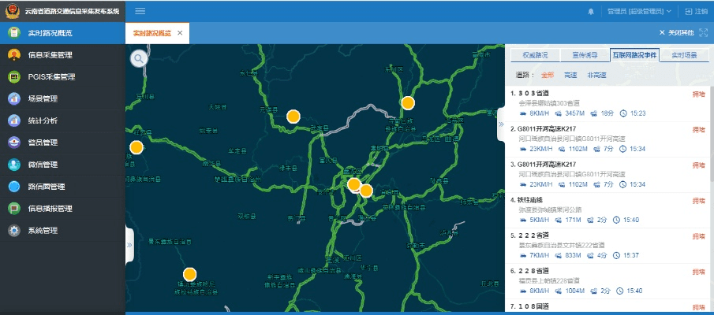Click the hamburger menu toggle icon
Screen dimensions: 714x315
140,11
